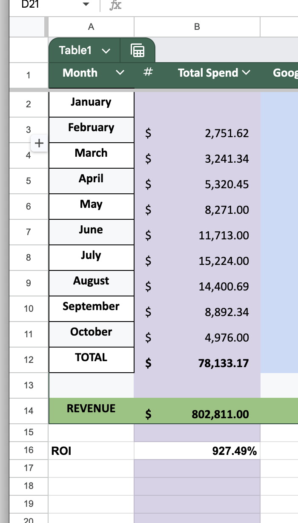Click the plus button beside row 3
Viewport: 298px width, 523px height.
(39, 143)
